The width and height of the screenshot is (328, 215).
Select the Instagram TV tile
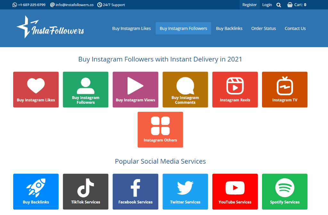coord(285,90)
